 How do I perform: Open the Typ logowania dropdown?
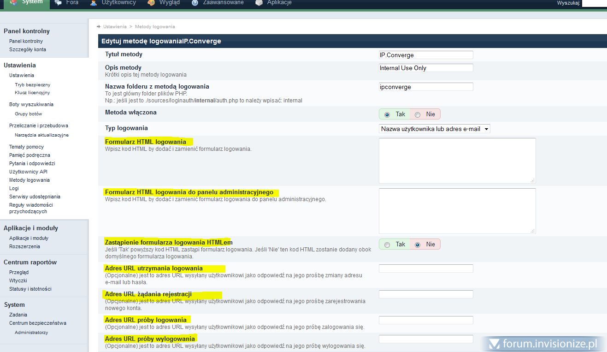[434, 129]
